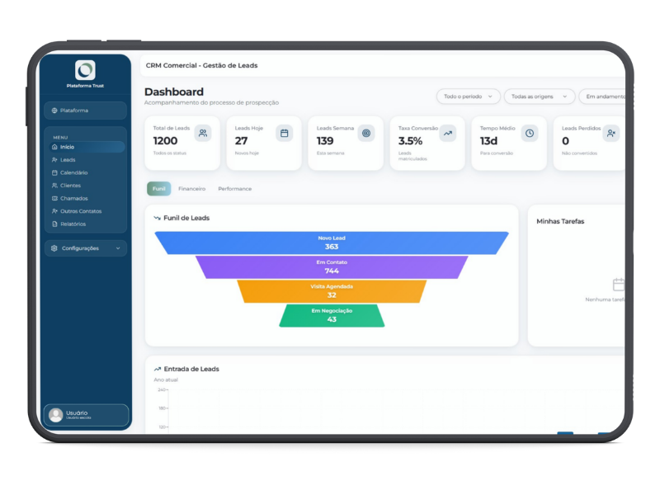This screenshot has height=495, width=660.
Task: Go to Início in the menu
Action: (87, 147)
